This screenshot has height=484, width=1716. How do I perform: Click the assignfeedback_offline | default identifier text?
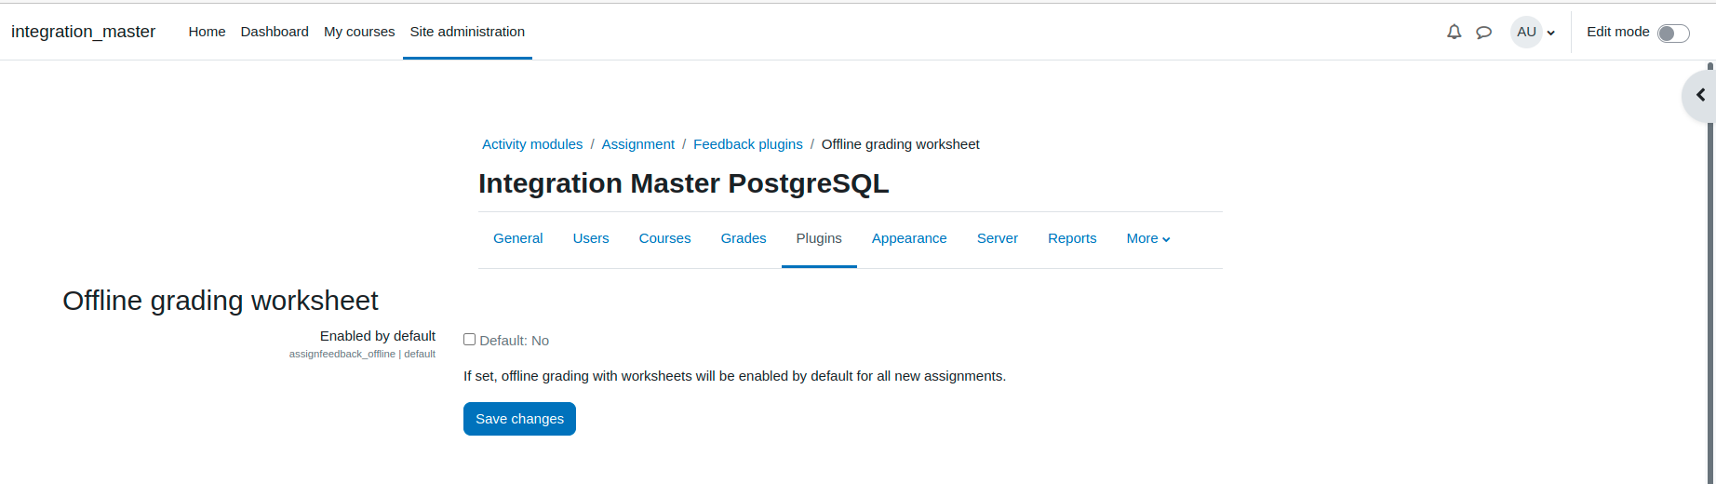(x=362, y=355)
